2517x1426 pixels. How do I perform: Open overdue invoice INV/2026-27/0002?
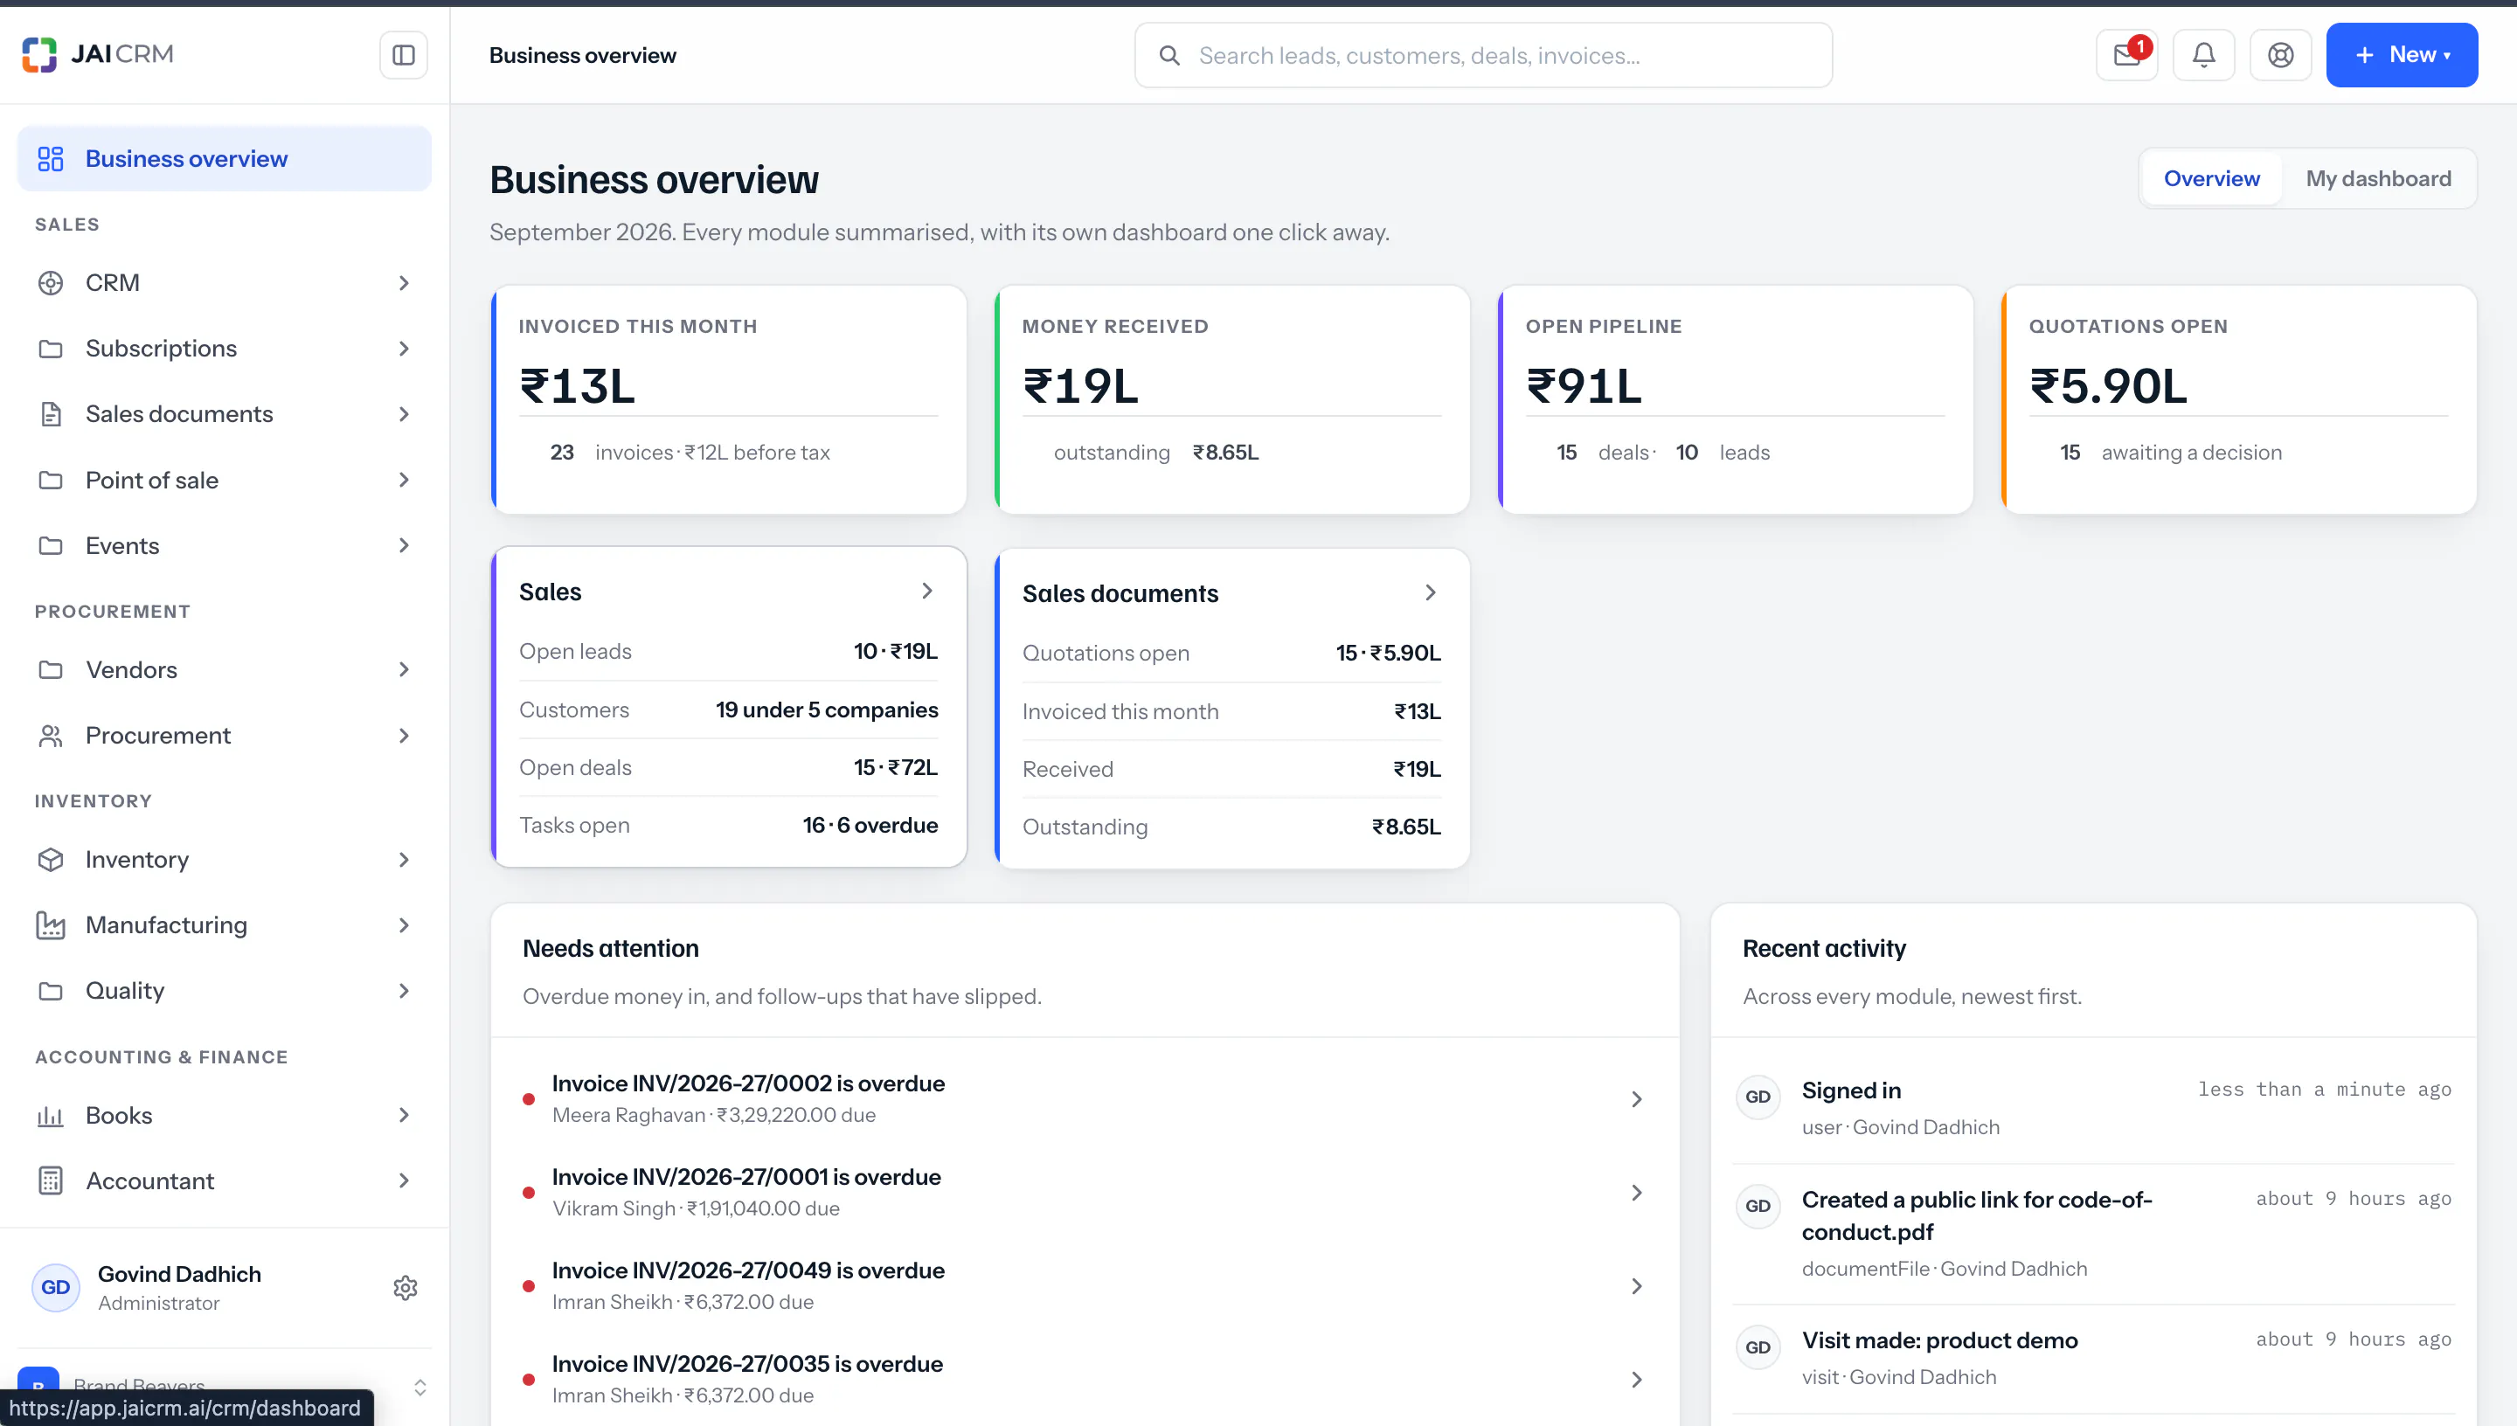[x=1085, y=1098]
